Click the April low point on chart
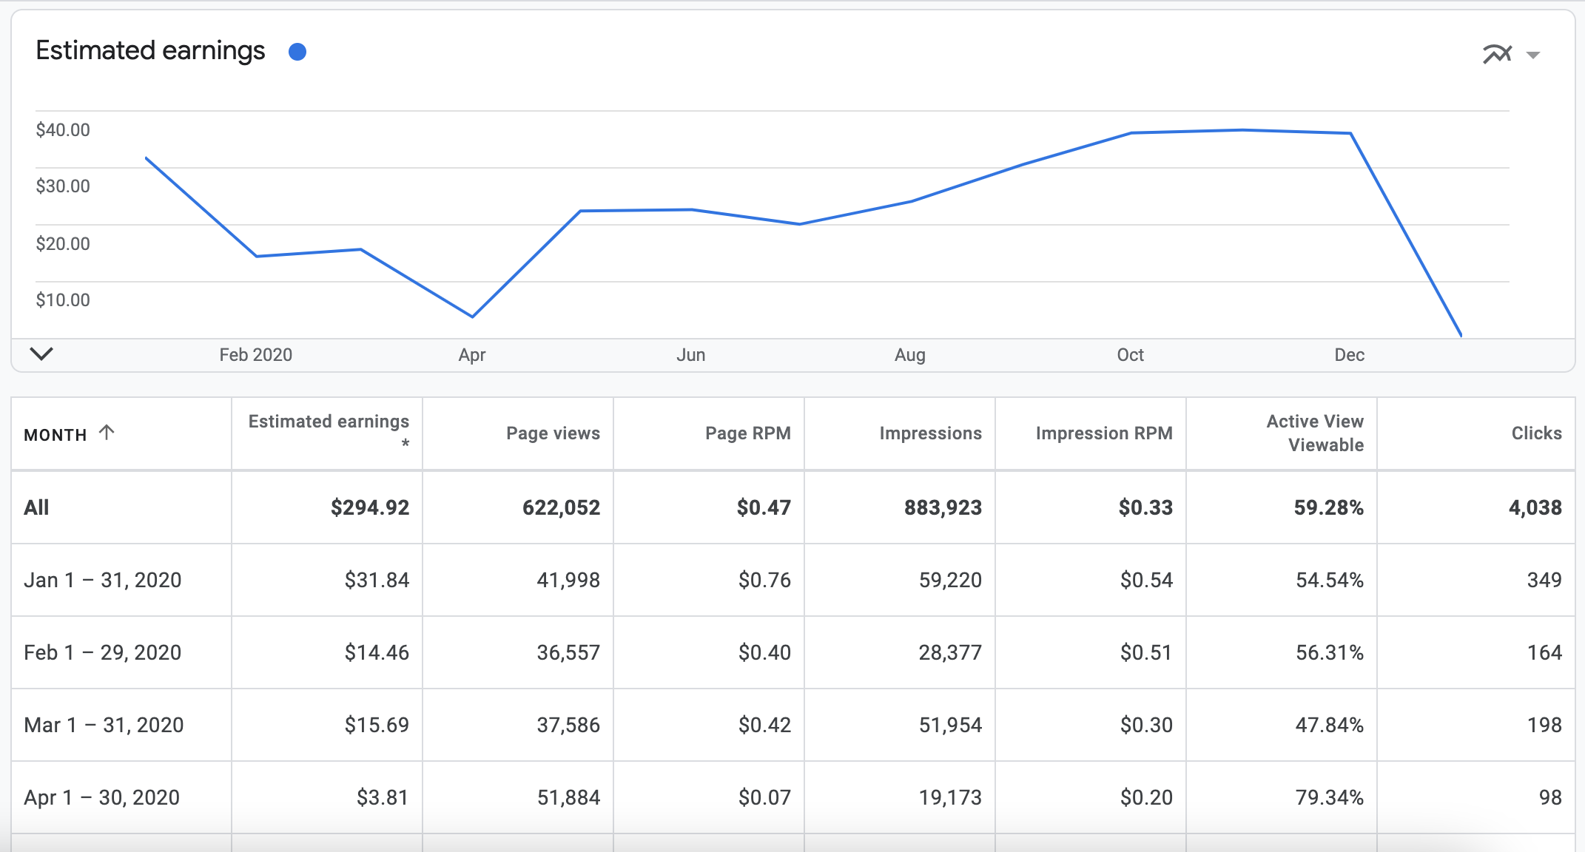The image size is (1585, 852). (472, 317)
